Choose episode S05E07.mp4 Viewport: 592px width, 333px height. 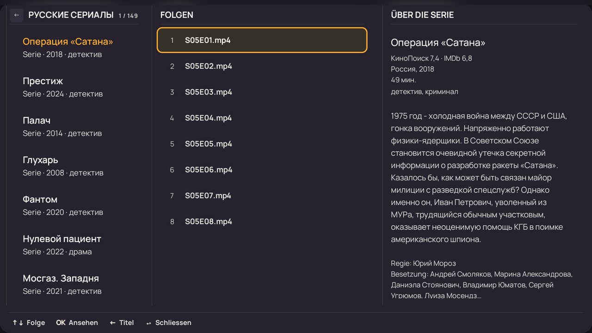coord(262,196)
